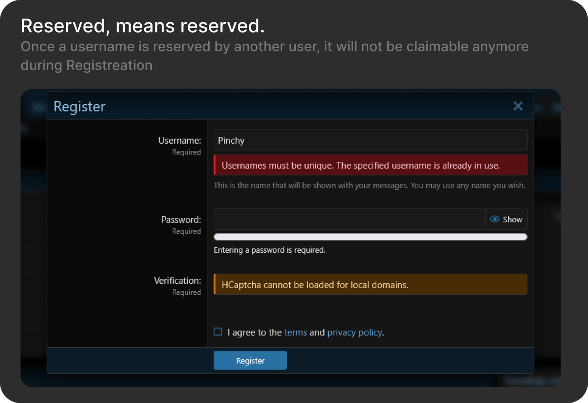Viewport: 588px width, 403px height.
Task: Click the username help text below the error
Action: pos(369,186)
